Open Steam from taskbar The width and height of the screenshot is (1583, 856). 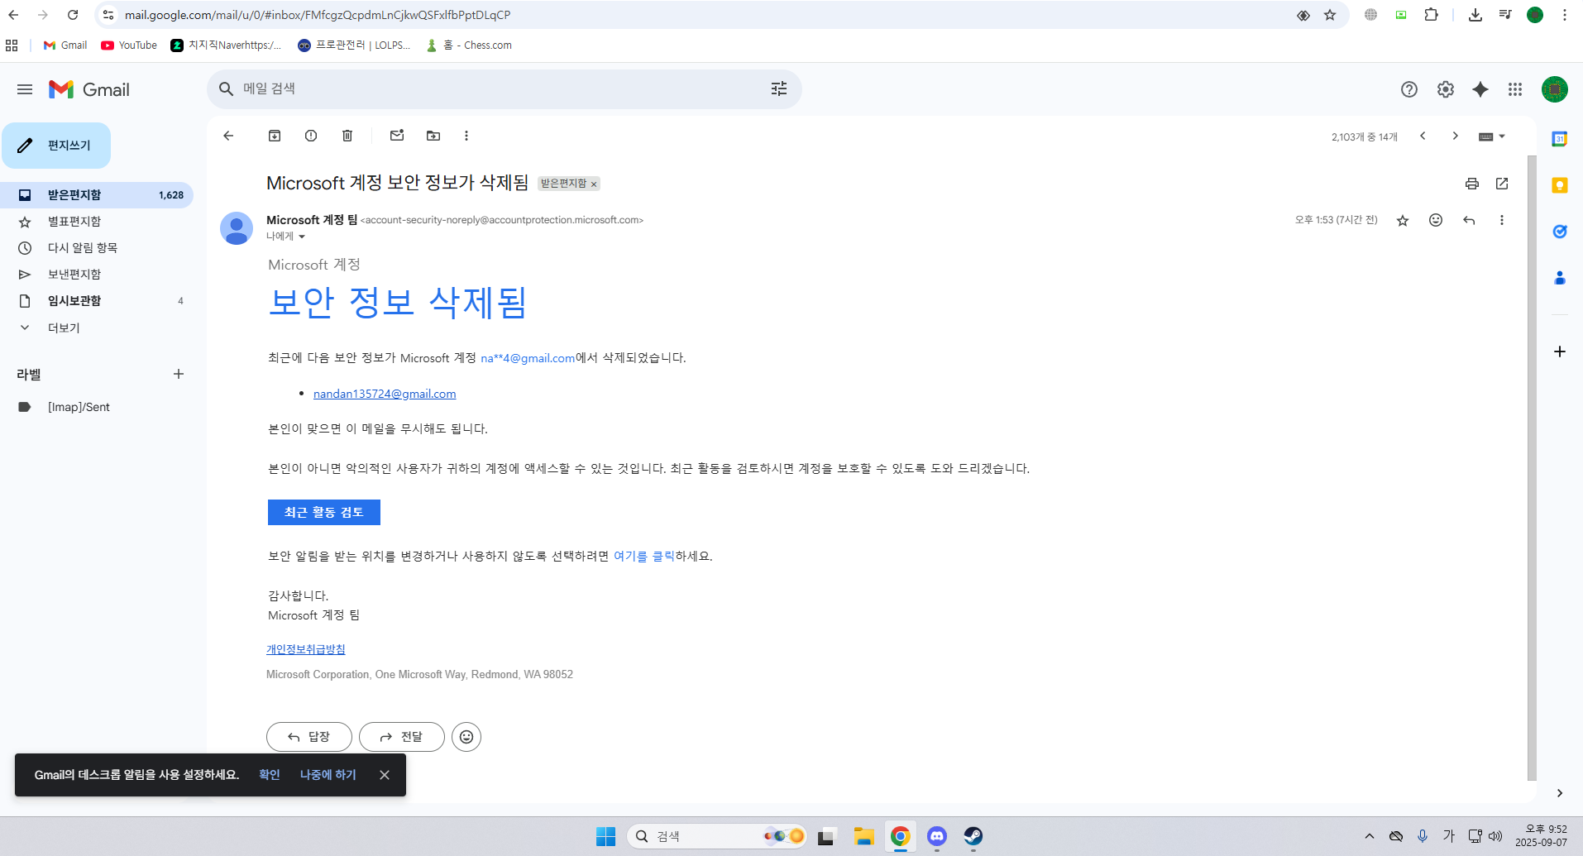[973, 837]
